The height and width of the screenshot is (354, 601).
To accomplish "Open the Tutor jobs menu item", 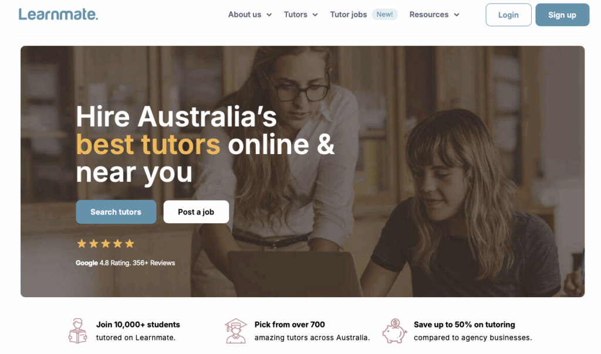I will point(349,15).
